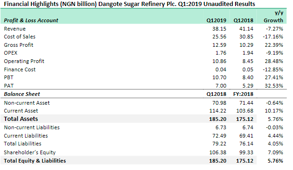Select Cost of Sales Q12019 value 25.56
The height and width of the screenshot is (170, 293).
coord(219,37)
